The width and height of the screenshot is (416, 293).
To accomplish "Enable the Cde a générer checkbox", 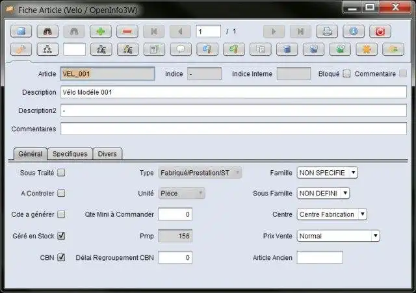I will 61,214.
